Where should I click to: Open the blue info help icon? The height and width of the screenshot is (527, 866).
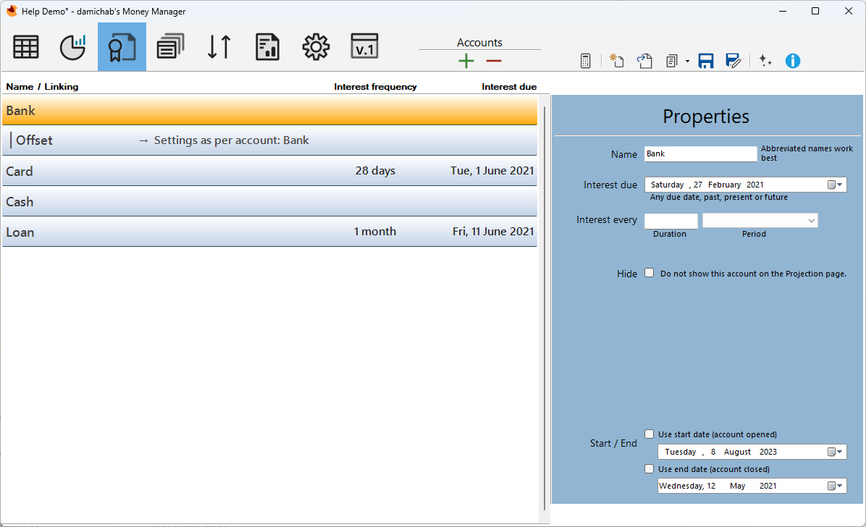[x=793, y=61]
